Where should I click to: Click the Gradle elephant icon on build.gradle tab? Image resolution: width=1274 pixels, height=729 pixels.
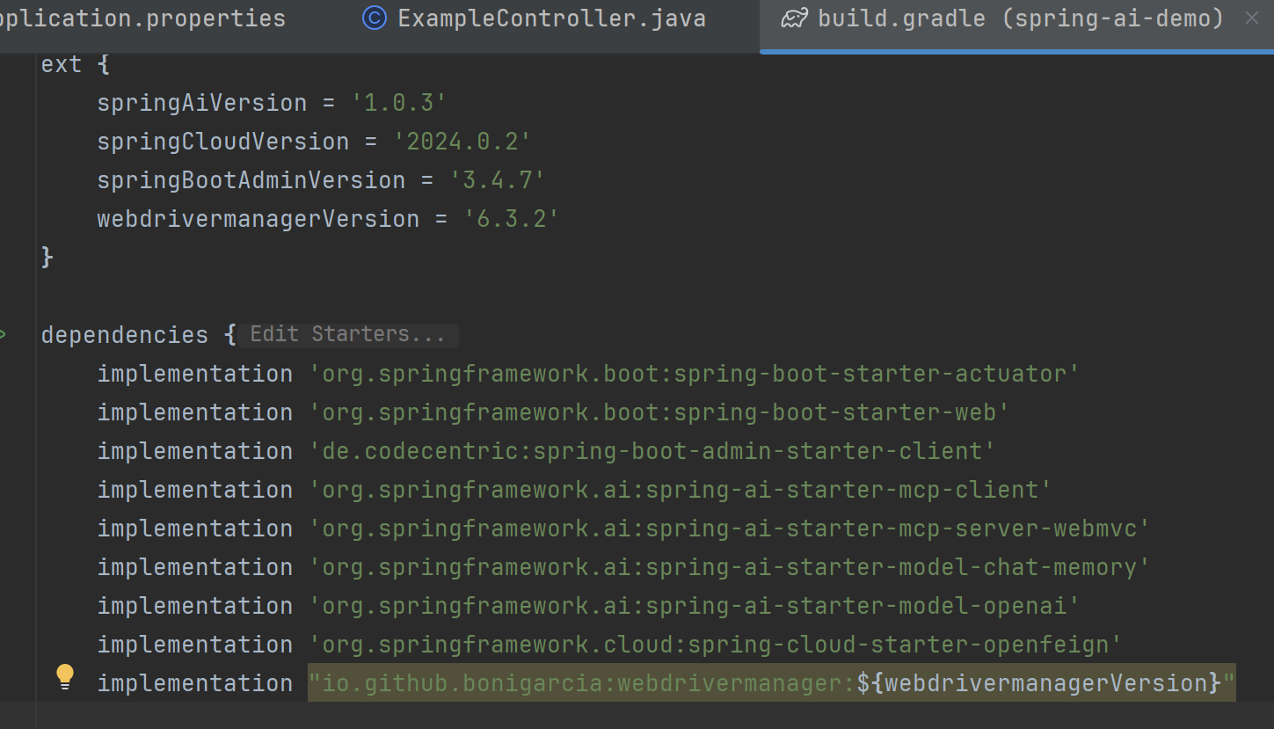click(794, 18)
